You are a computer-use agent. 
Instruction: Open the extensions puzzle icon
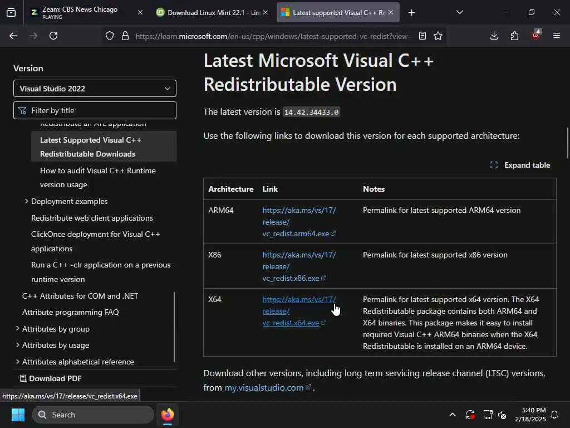click(514, 36)
